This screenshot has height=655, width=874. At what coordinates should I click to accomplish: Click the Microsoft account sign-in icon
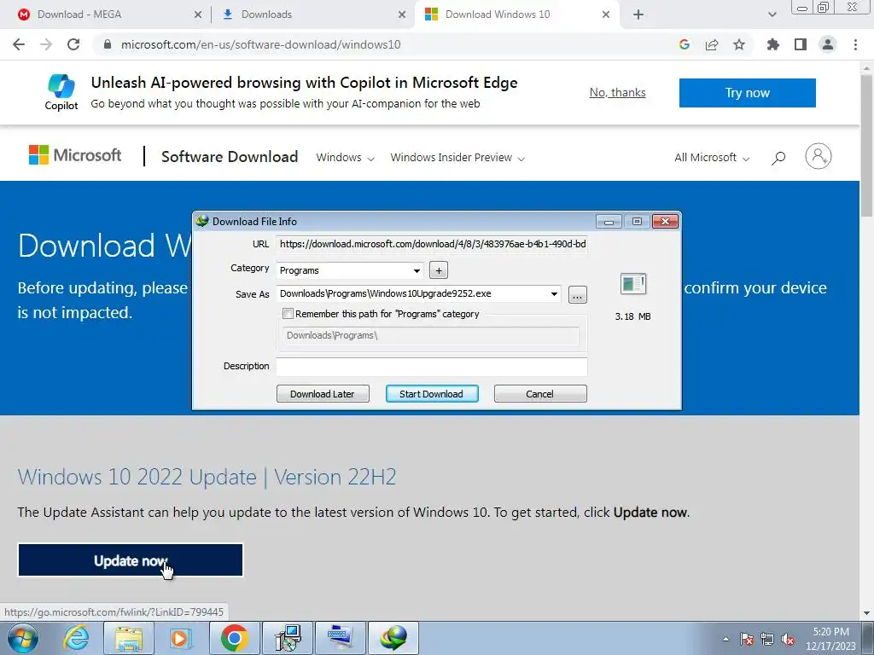click(819, 157)
